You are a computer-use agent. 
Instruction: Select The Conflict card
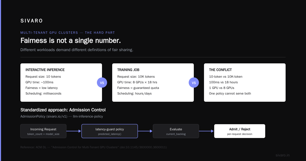pyautogui.click(x=245, y=83)
